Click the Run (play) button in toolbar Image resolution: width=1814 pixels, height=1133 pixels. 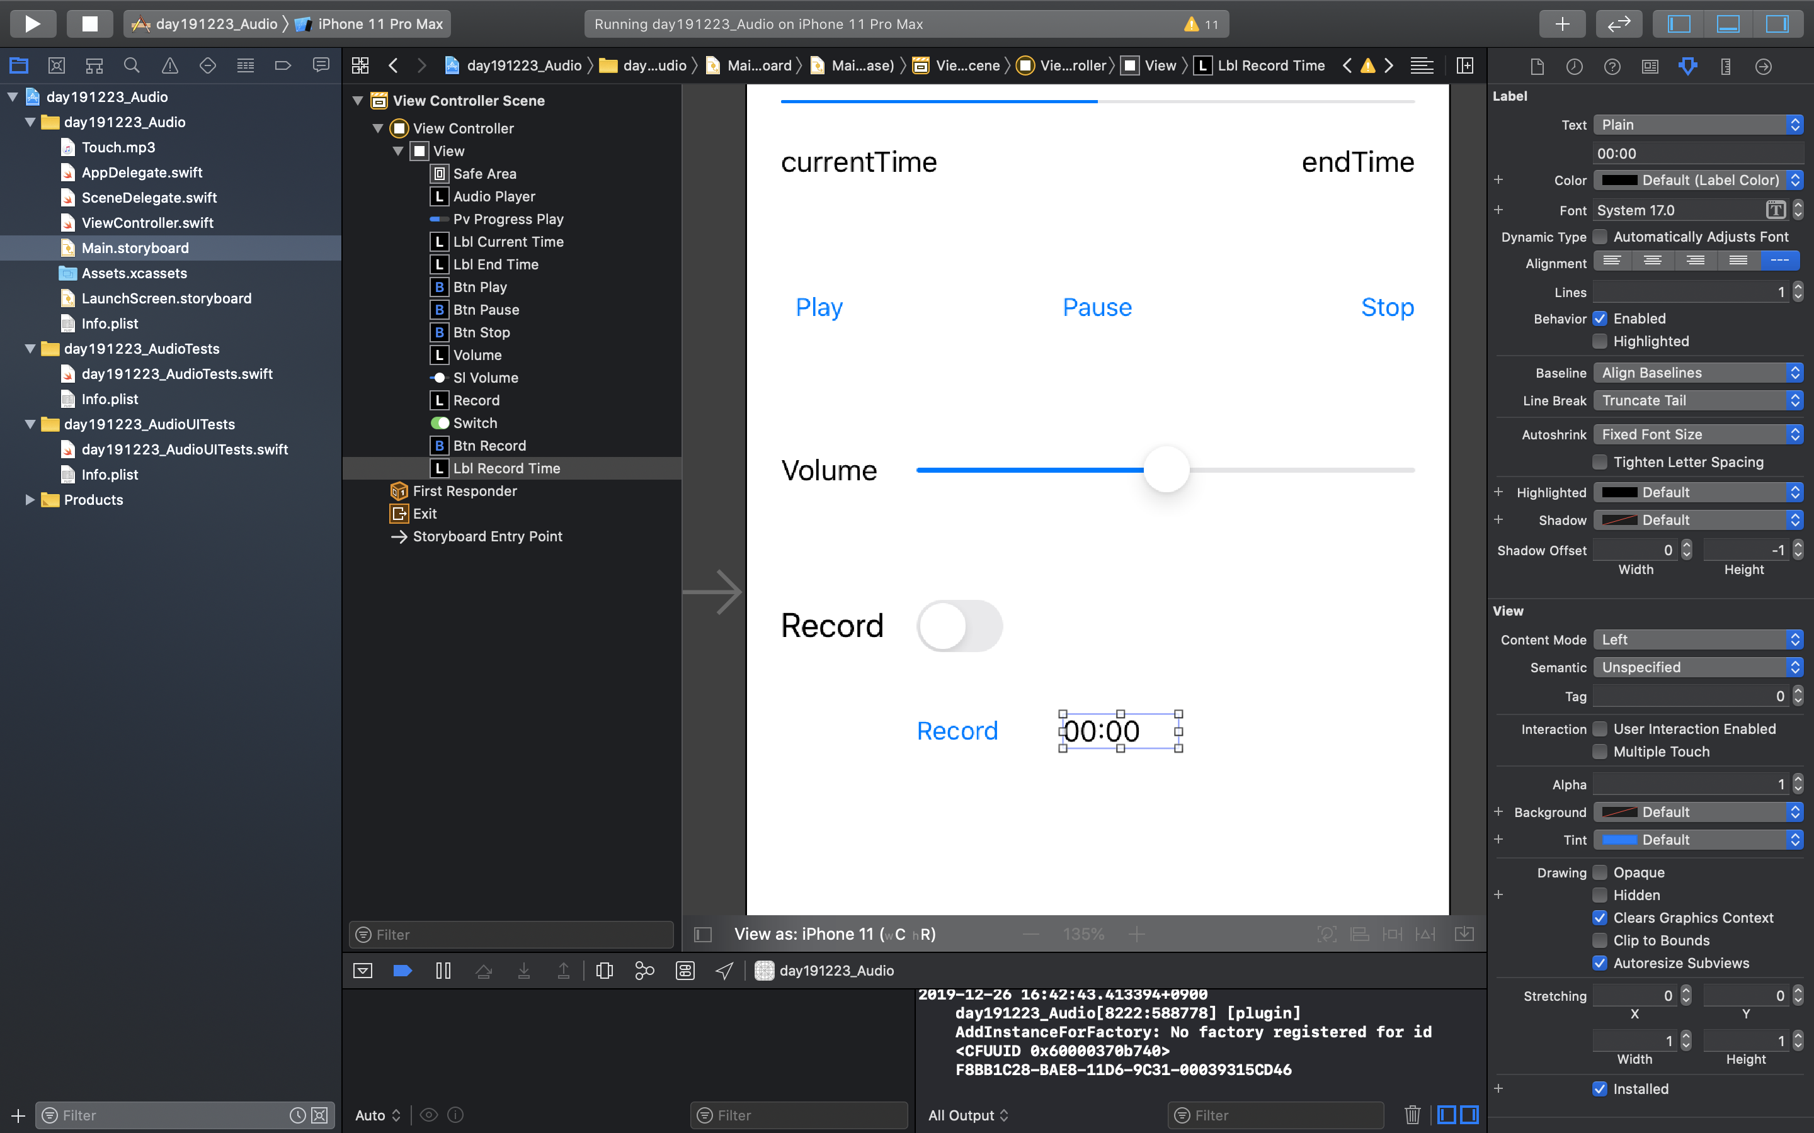click(x=32, y=24)
